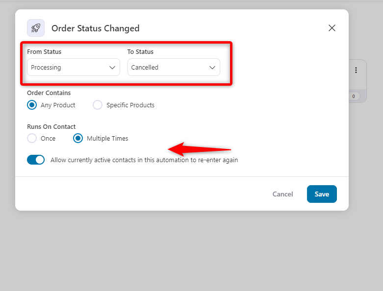Click the To Status label
The width and height of the screenshot is (383, 291).
click(x=140, y=52)
